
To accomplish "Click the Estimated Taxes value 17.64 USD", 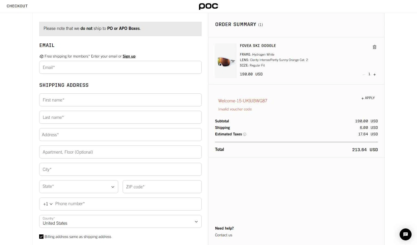I will tap(368, 134).
